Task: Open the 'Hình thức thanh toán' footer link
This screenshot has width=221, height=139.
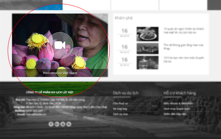Action: click(x=177, y=109)
